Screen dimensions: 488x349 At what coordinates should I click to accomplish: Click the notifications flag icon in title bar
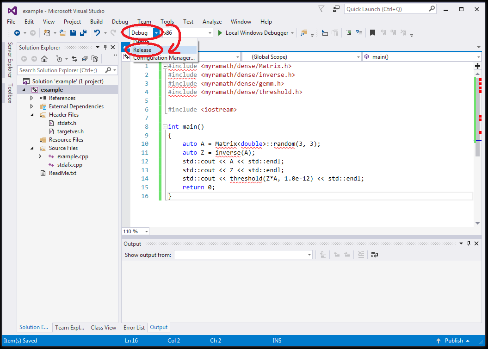[321, 9]
